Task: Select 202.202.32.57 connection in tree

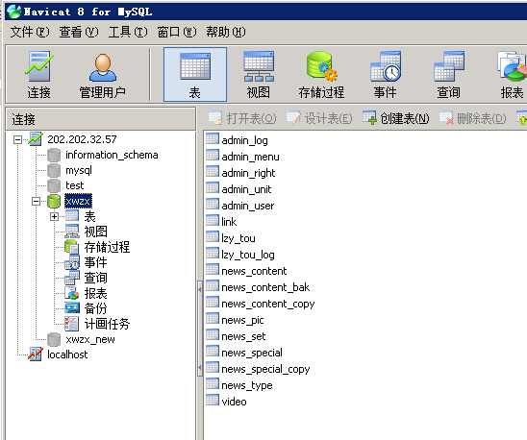Action: 82,139
